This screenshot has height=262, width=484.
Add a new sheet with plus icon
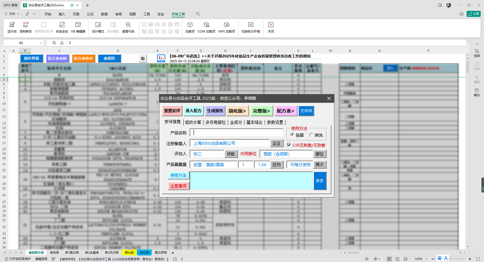173,253
